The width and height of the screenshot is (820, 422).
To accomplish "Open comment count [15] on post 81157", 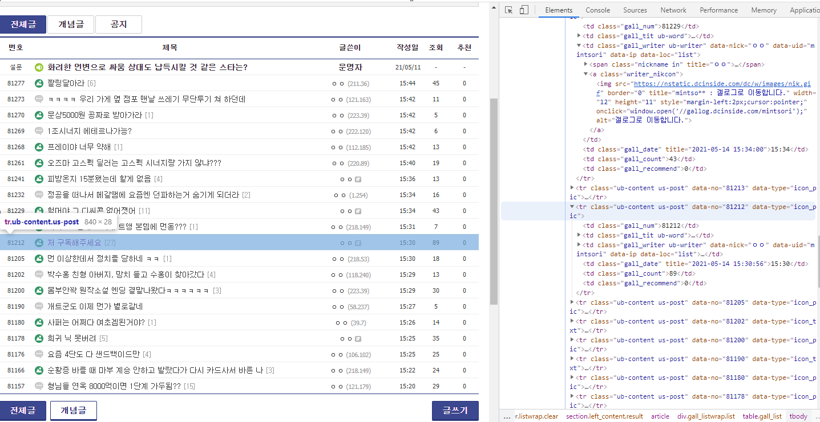I will pos(189,386).
